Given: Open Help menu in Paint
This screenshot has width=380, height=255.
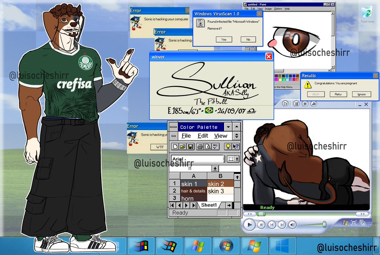Looking at the screenshot, I should (x=287, y=9).
